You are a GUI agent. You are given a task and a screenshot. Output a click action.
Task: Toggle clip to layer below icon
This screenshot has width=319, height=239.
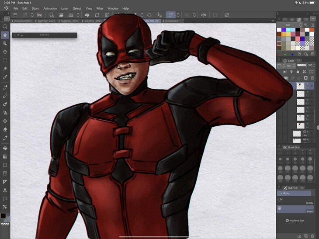[x=284, y=72]
